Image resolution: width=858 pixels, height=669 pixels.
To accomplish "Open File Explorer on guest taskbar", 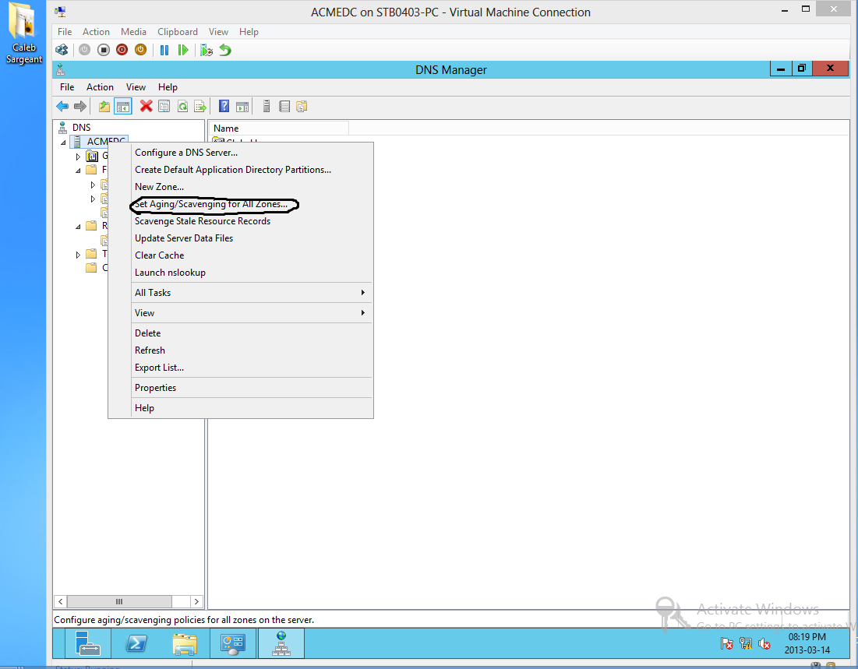I will [185, 643].
